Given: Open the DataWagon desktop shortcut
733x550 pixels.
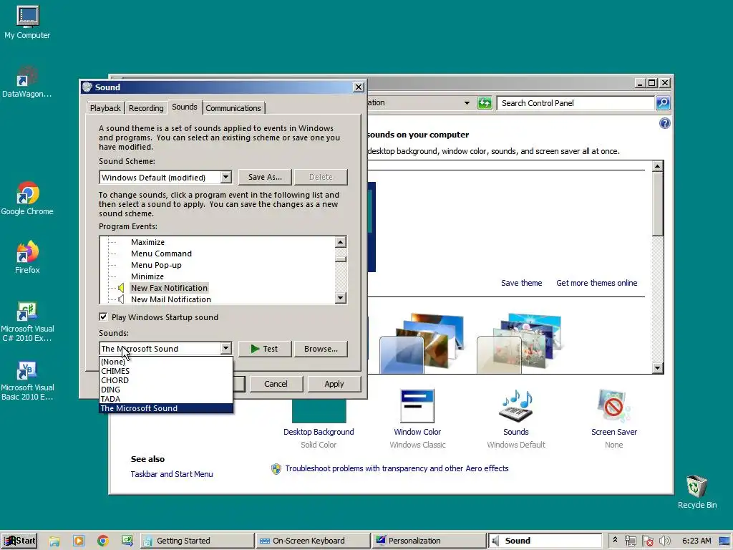Looking at the screenshot, I should tap(27, 82).
